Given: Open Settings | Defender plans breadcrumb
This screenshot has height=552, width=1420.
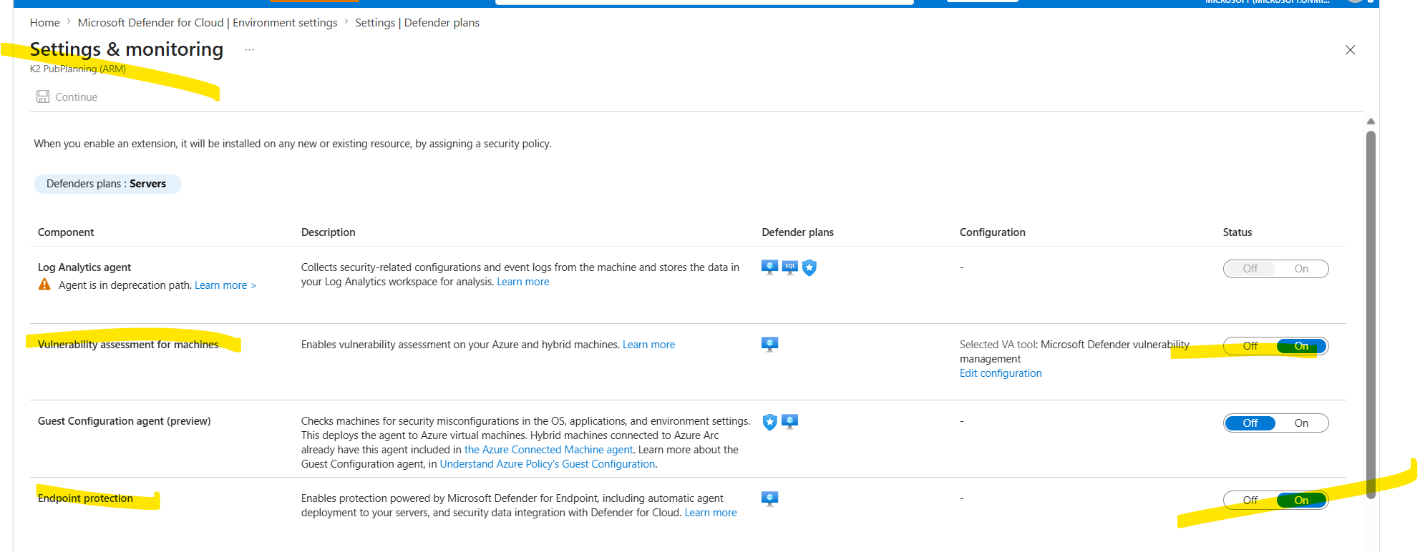Looking at the screenshot, I should tap(417, 23).
